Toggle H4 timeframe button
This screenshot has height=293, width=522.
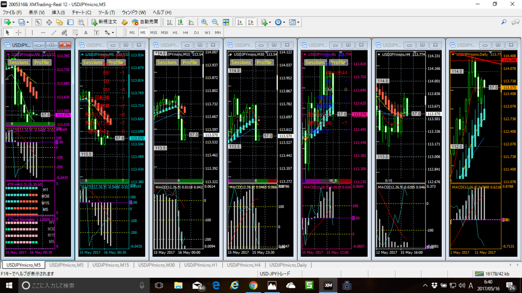186,33
